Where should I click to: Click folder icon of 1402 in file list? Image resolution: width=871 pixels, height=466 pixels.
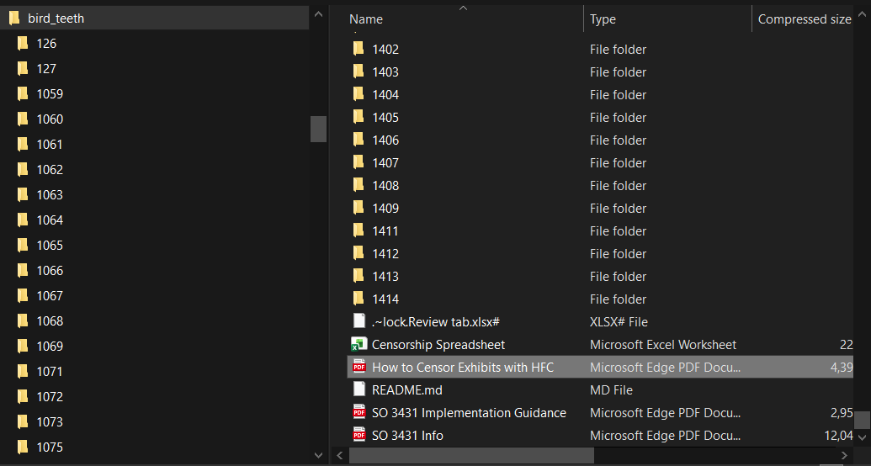358,49
